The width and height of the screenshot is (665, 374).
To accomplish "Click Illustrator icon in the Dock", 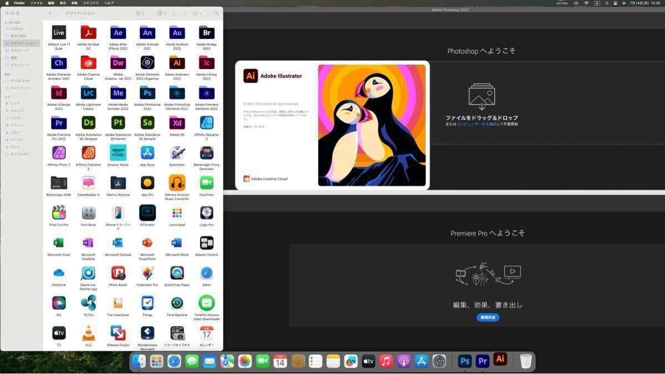I will point(500,359).
